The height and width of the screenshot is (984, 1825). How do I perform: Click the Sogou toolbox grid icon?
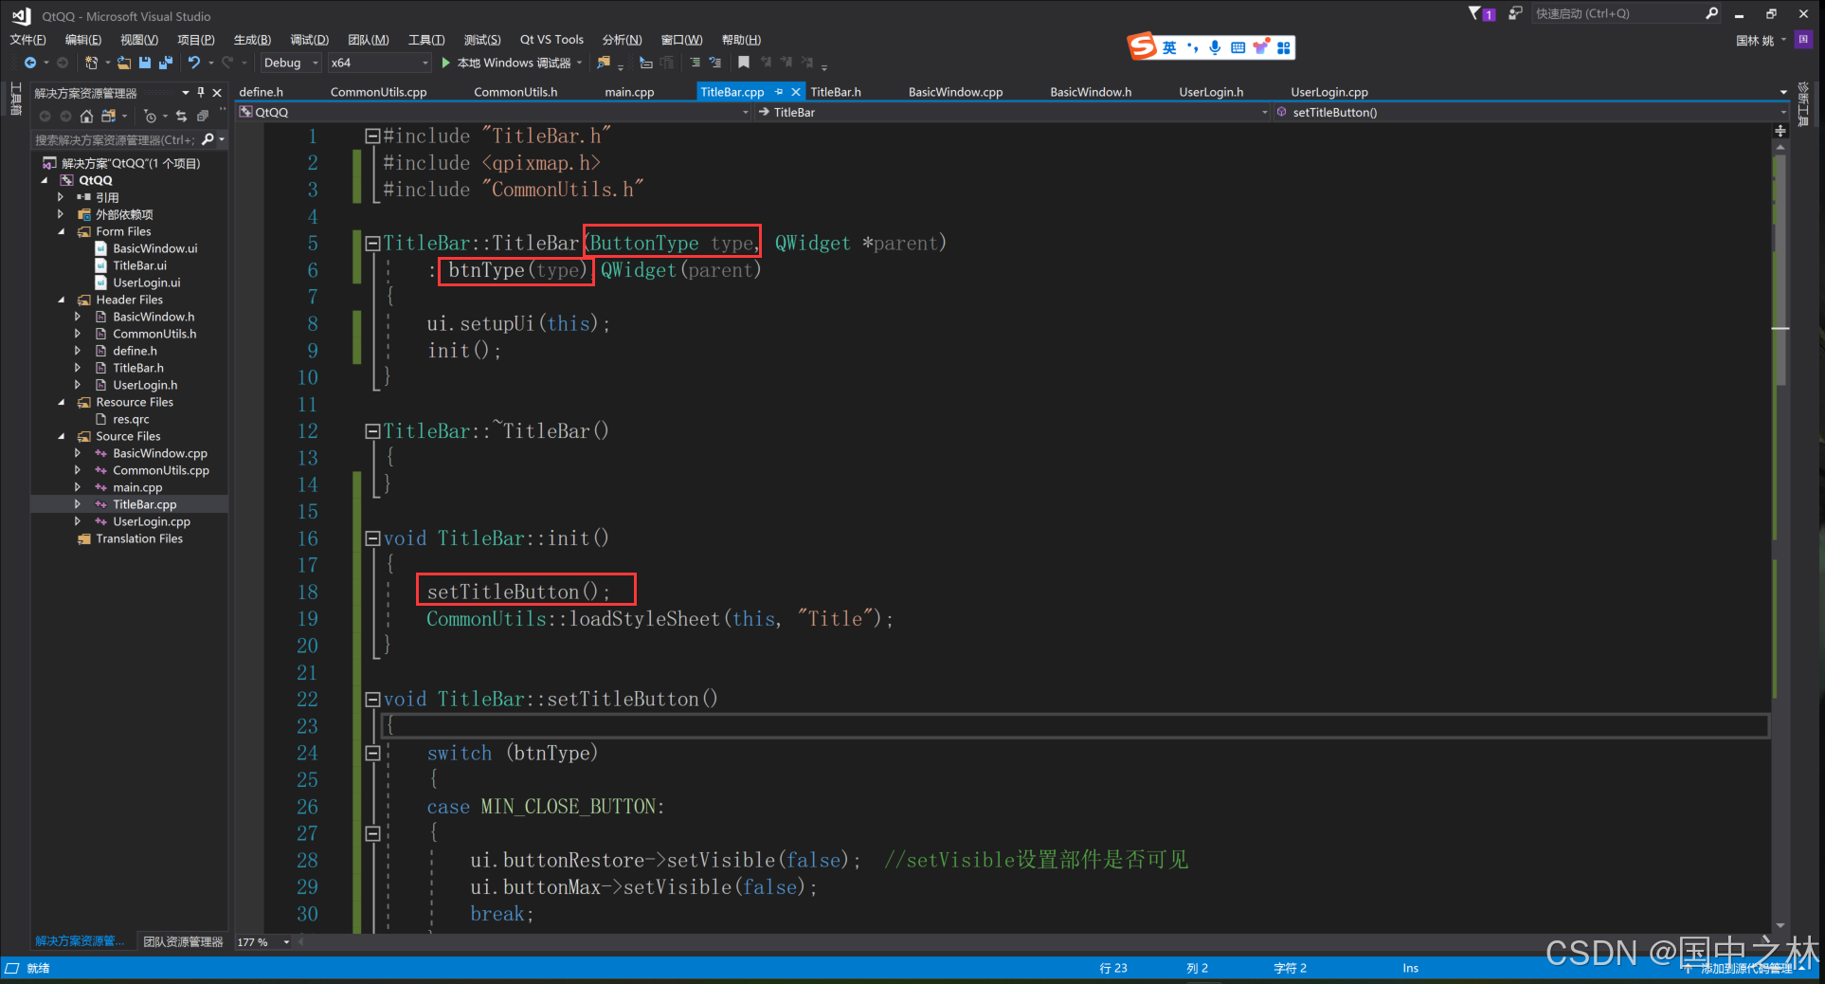[x=1283, y=47]
